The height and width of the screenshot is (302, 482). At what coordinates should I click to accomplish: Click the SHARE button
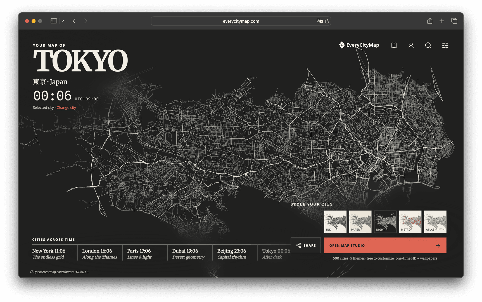pos(306,246)
